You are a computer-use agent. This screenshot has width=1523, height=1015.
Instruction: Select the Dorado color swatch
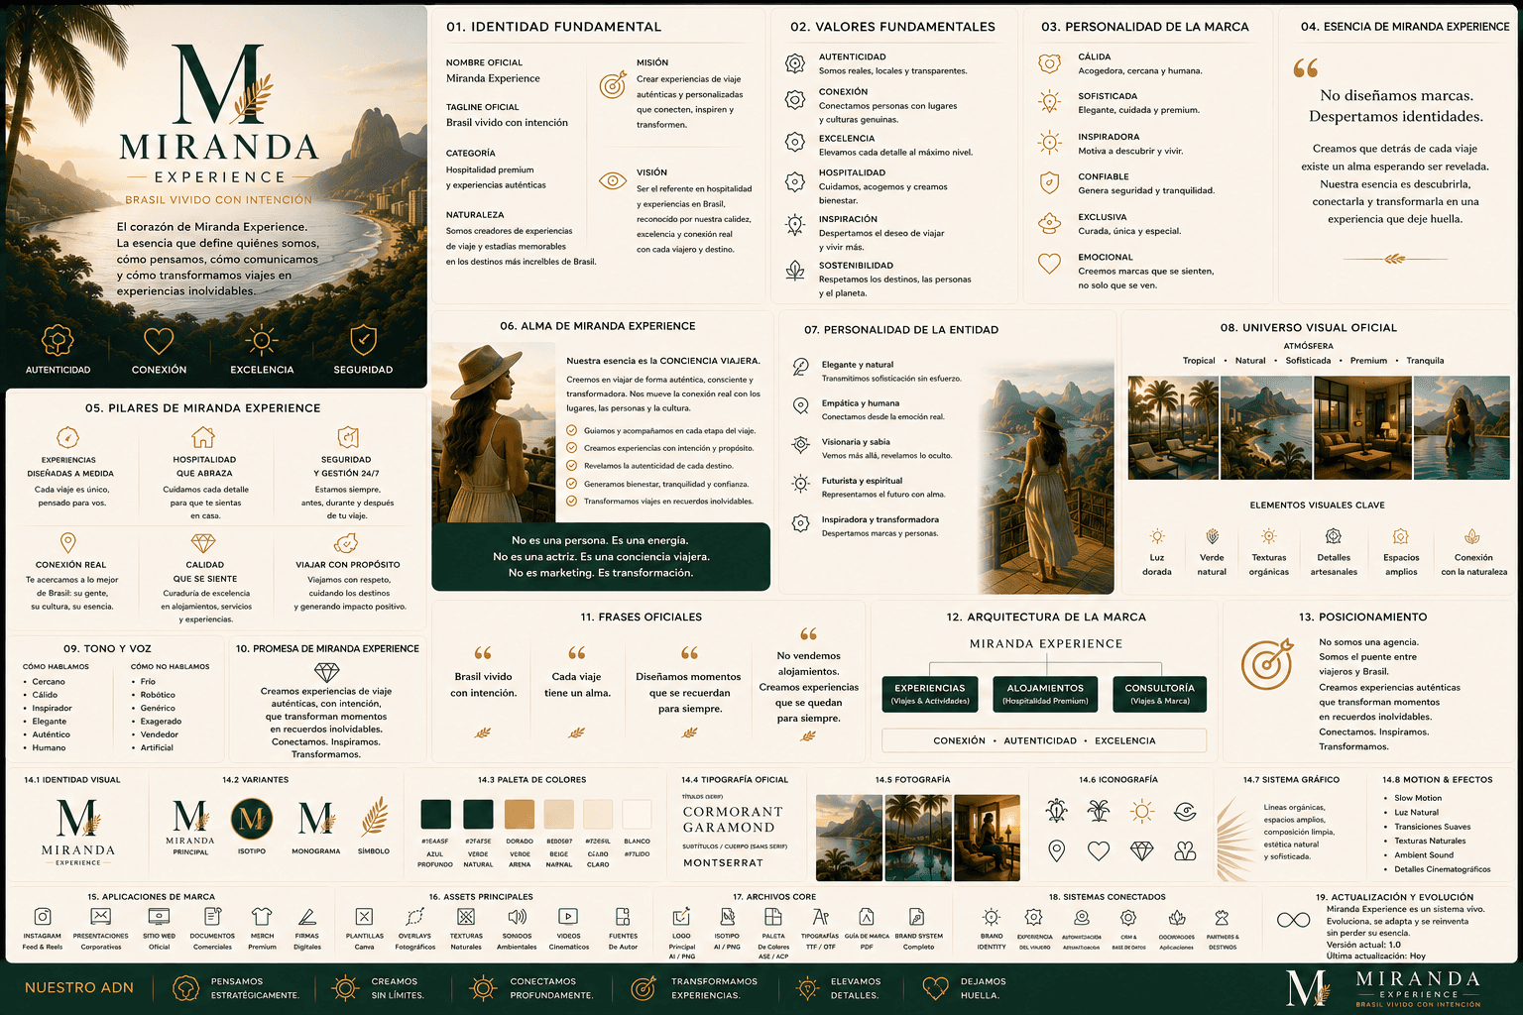coord(520,815)
